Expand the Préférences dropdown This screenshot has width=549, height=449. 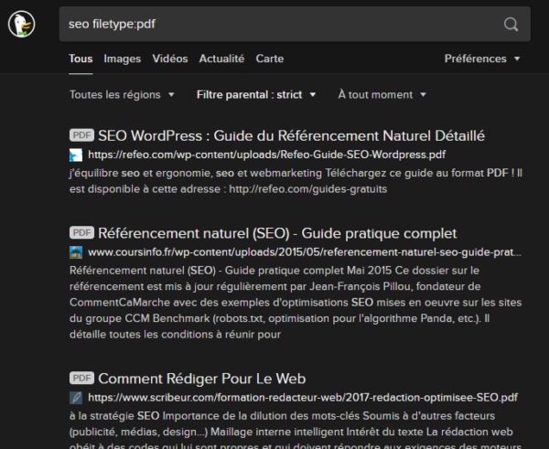482,59
